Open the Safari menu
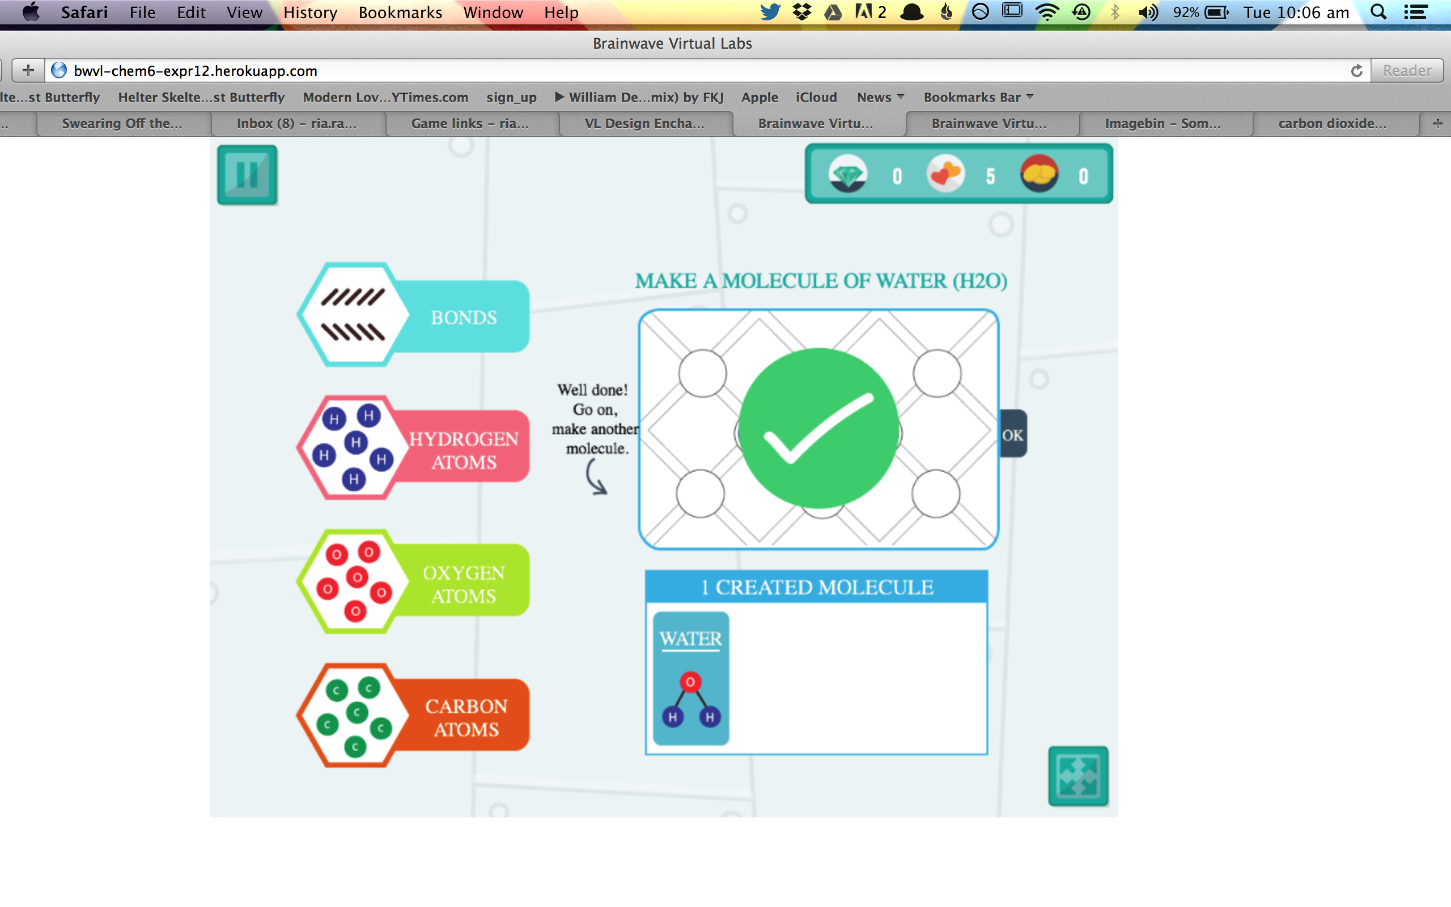 (x=84, y=12)
